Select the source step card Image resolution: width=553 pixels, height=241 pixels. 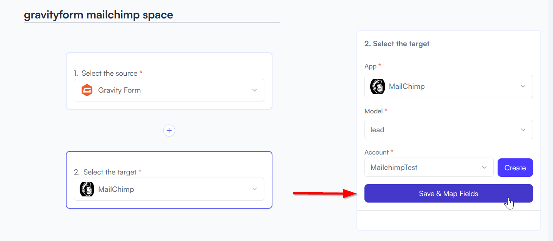pos(169,81)
